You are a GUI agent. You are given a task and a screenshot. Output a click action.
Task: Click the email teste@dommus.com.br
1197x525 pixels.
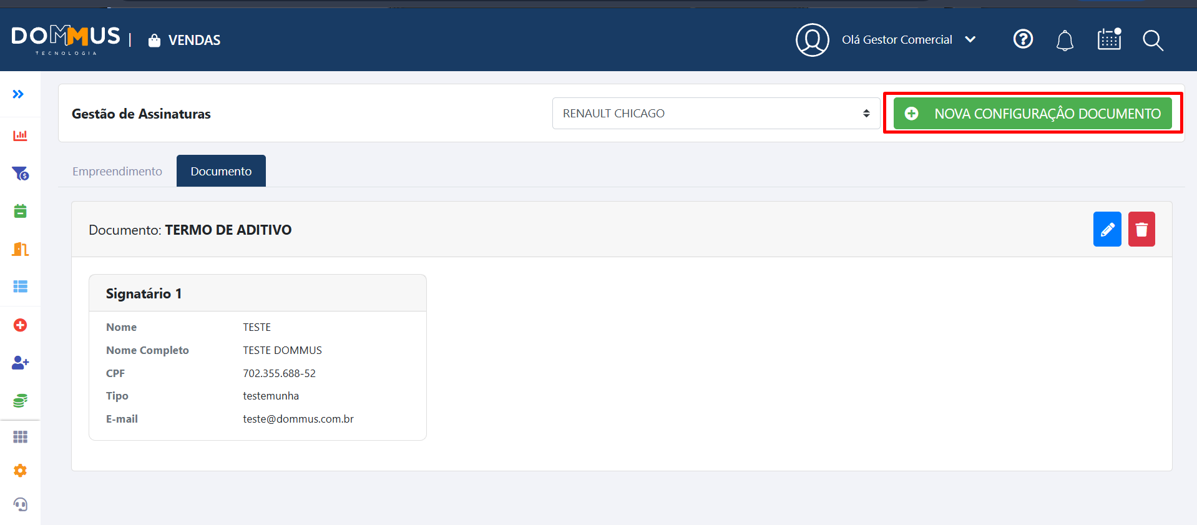(x=298, y=419)
